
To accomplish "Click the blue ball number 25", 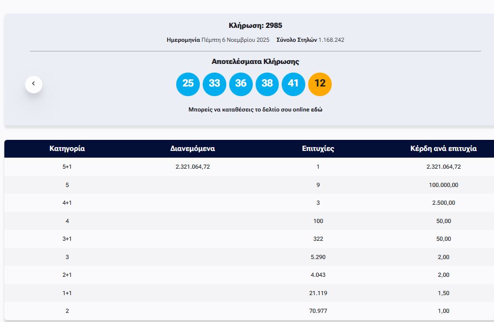I will click(188, 84).
